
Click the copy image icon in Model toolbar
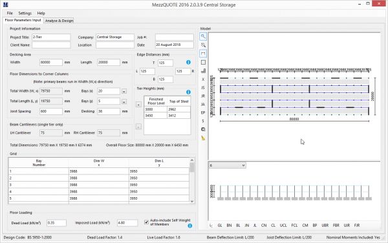click(203, 129)
